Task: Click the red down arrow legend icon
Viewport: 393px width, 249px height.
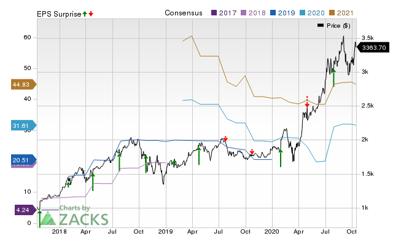Action: [x=91, y=14]
